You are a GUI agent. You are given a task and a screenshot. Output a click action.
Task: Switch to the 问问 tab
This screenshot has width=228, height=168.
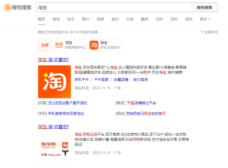pos(159,19)
